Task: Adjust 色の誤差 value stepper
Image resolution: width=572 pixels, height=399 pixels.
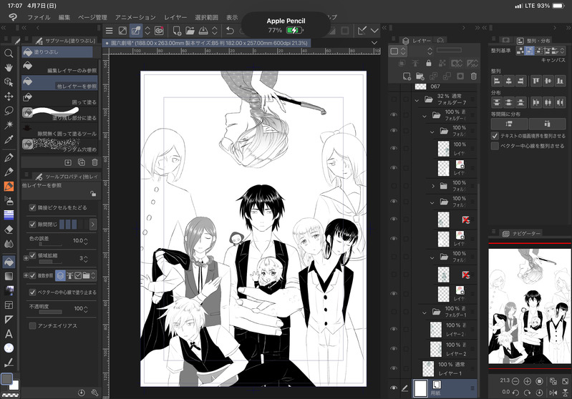Action: tap(86, 241)
